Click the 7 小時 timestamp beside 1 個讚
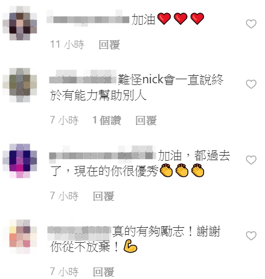The image size is (265, 279). tap(64, 121)
